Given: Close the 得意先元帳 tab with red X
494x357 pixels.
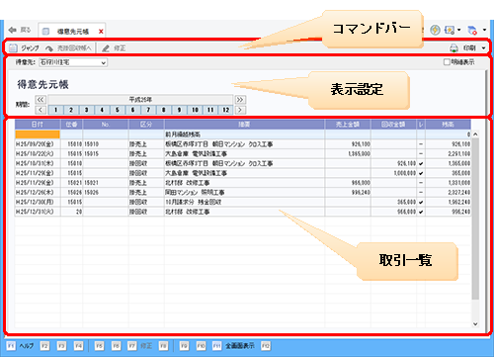Looking at the screenshot, I should click(x=101, y=32).
